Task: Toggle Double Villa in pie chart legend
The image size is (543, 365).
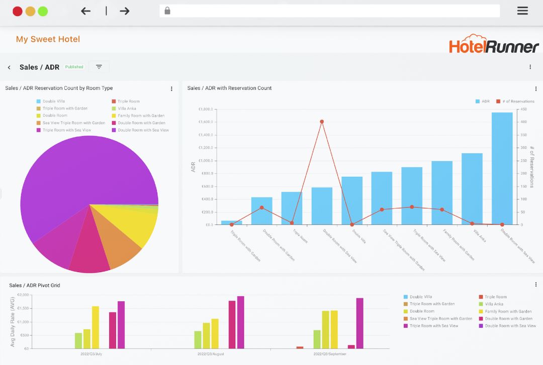Action: 50,101
